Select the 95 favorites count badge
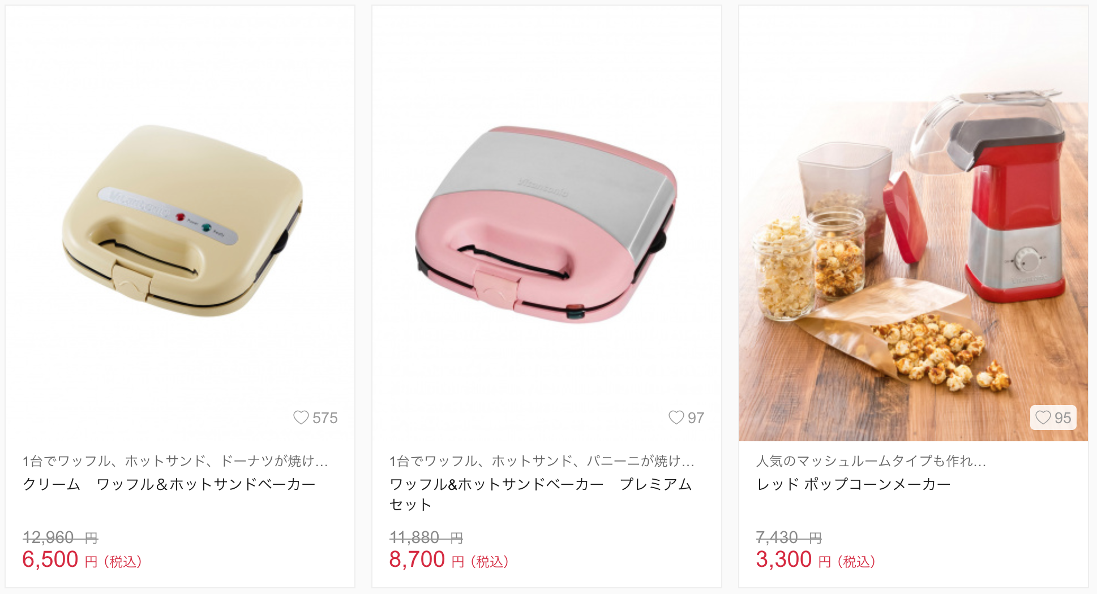This screenshot has width=1097, height=594. click(1053, 417)
